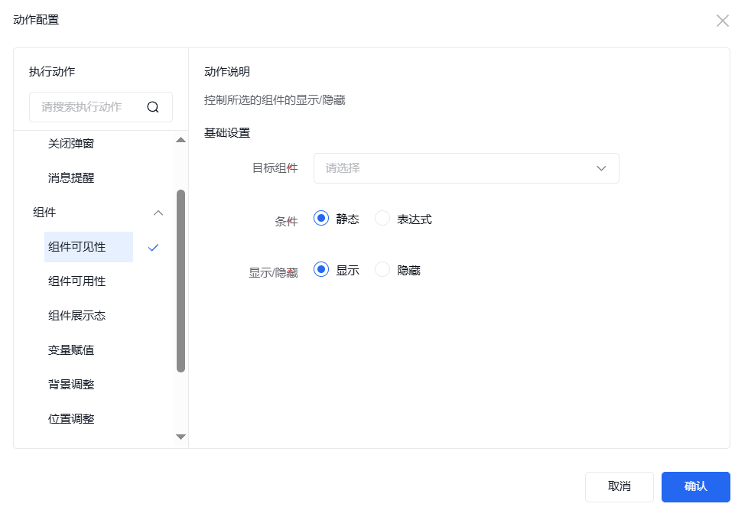The width and height of the screenshot is (748, 520).
Task: Select 背景调整 action item
Action: (71, 385)
